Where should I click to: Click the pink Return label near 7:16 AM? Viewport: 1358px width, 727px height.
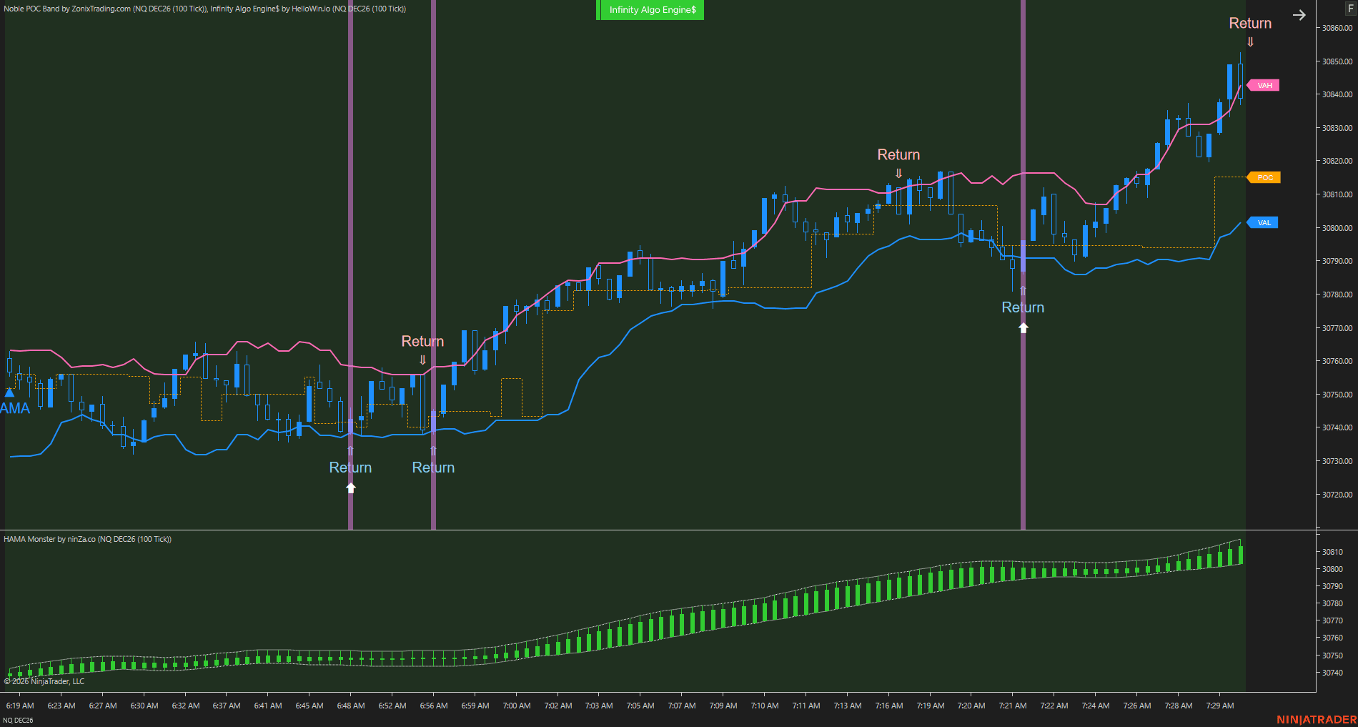[898, 154]
